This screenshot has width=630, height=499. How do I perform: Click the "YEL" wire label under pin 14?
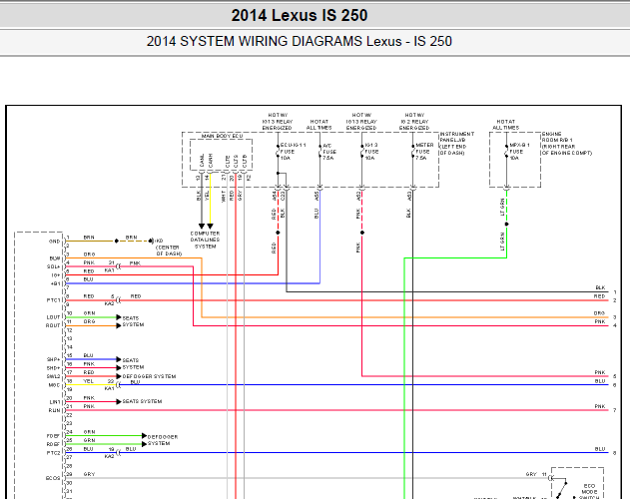coord(207,196)
